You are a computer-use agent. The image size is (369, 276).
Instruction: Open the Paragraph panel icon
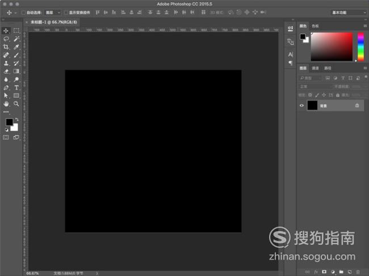tap(291, 63)
